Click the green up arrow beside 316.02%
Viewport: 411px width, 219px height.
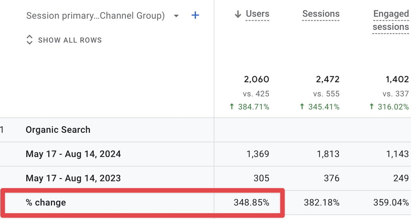[371, 106]
